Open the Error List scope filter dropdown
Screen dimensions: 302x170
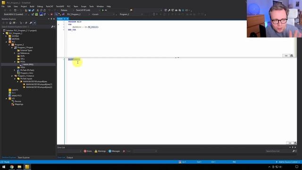click(x=69, y=151)
